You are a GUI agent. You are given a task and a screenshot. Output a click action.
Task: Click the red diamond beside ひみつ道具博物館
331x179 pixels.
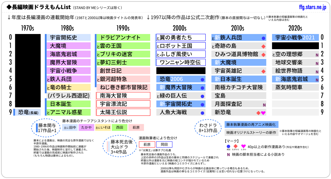click(263, 55)
